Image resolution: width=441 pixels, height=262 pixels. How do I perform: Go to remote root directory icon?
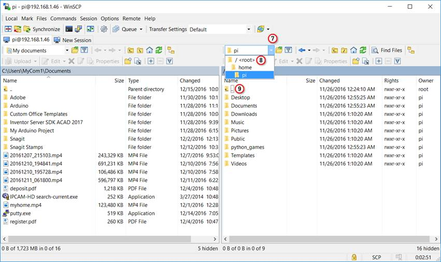(x=344, y=50)
